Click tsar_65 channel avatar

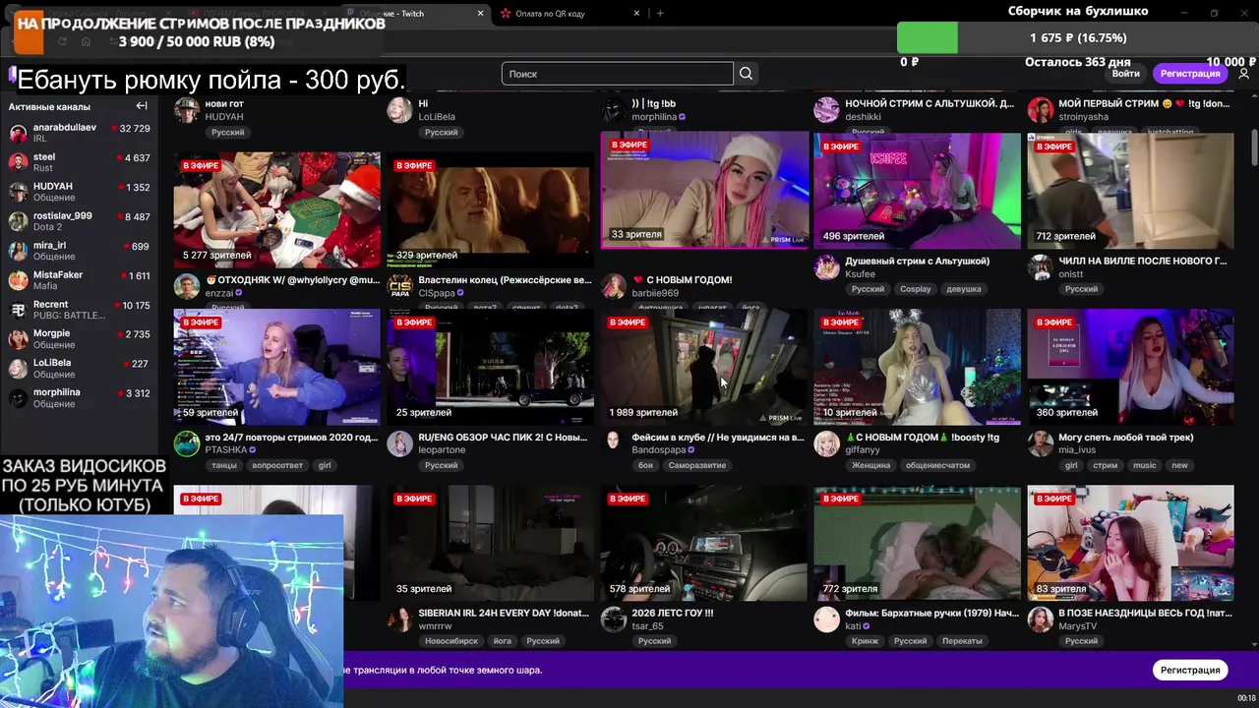[x=614, y=619]
